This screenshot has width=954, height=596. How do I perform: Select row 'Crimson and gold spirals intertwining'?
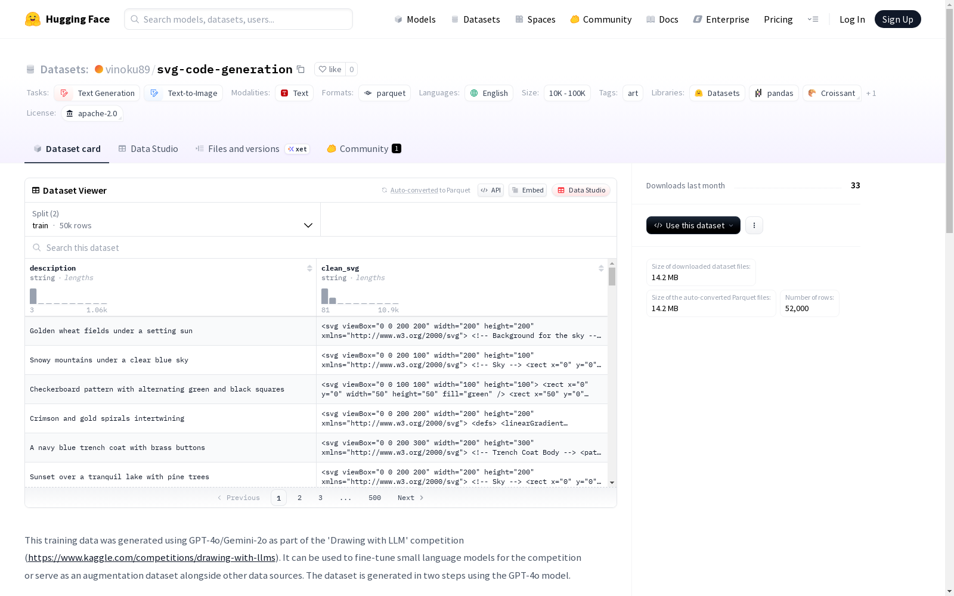(x=316, y=418)
